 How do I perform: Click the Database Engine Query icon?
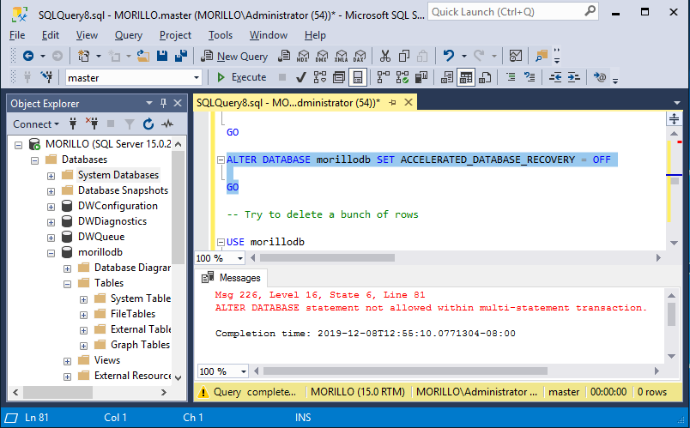point(284,56)
